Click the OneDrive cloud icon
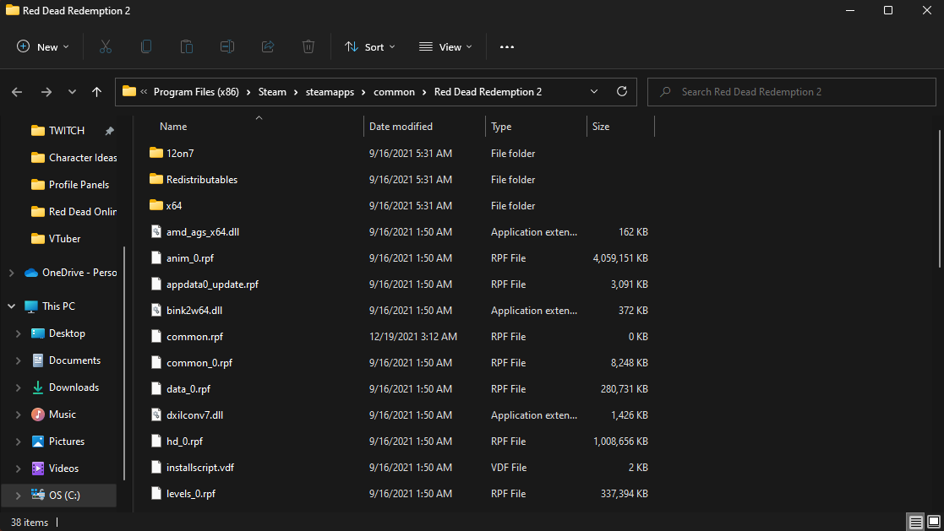This screenshot has height=531, width=944. pyautogui.click(x=31, y=273)
